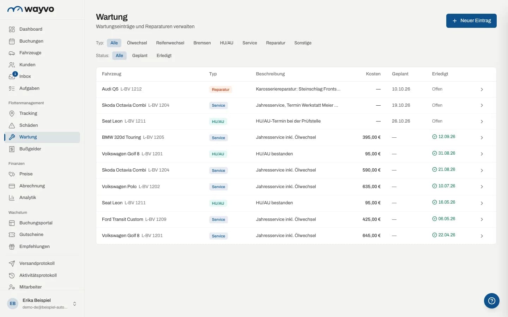Click the Kosten column header
Image resolution: width=508 pixels, height=317 pixels.
point(373,74)
